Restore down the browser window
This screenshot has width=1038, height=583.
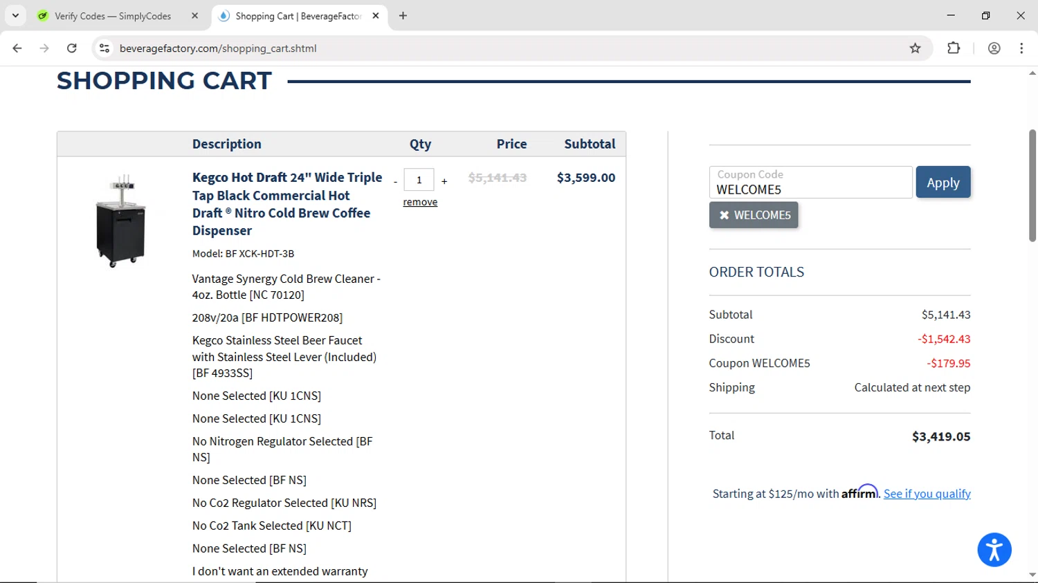coord(985,15)
